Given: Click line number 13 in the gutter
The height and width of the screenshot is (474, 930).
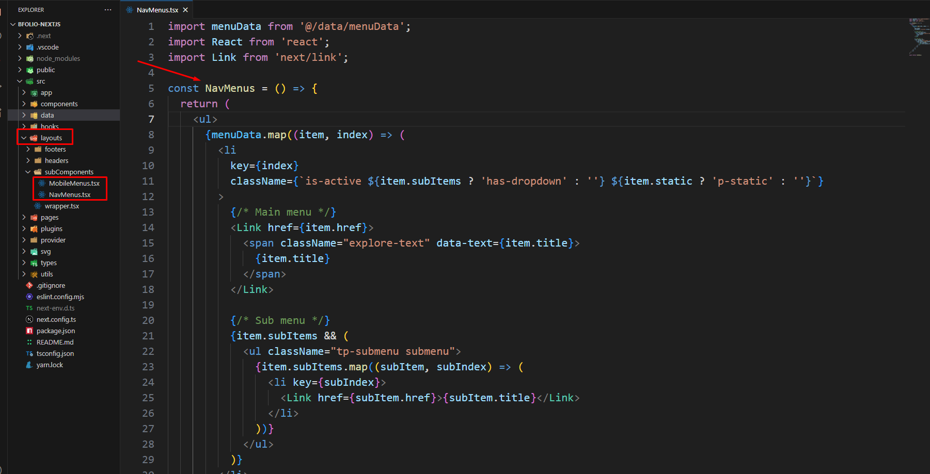Looking at the screenshot, I should click(x=148, y=212).
